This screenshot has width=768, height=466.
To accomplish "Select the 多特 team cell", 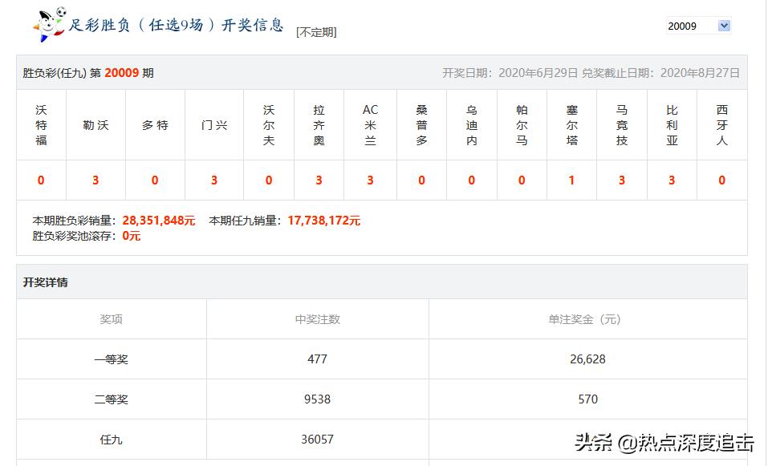I will [155, 125].
